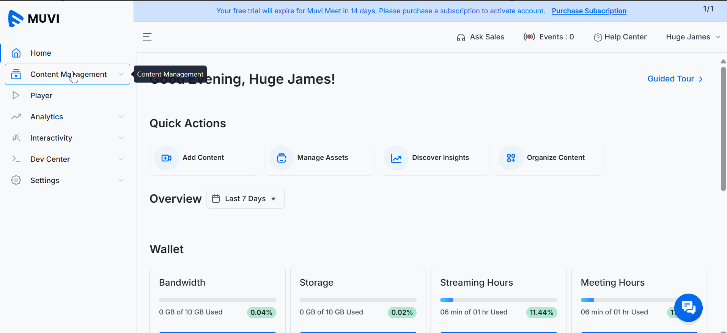The height and width of the screenshot is (333, 727).
Task: Click the Manage Assets icon
Action: click(281, 158)
